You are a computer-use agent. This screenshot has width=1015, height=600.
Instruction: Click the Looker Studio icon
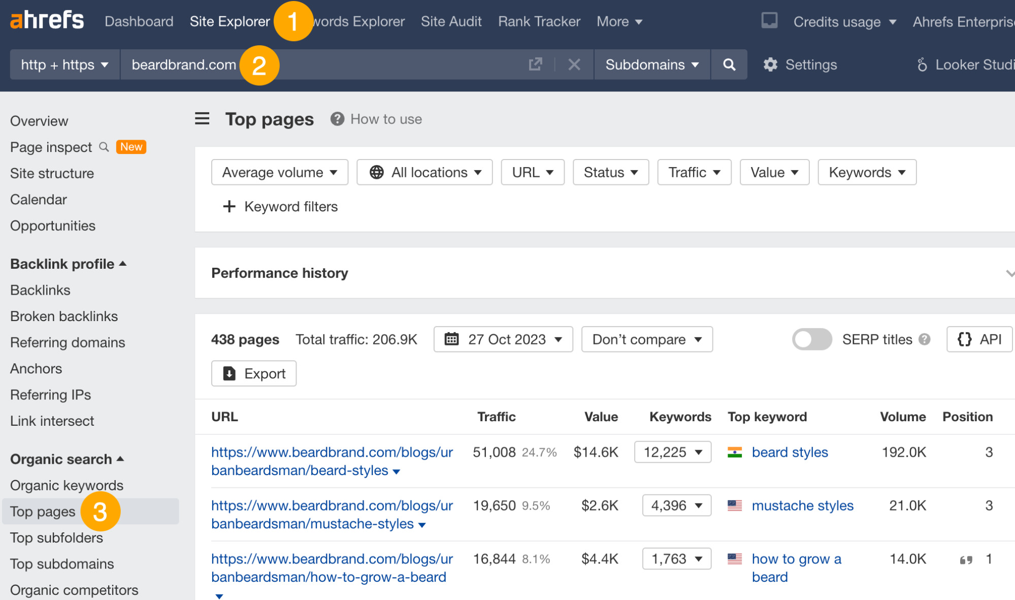pos(923,65)
